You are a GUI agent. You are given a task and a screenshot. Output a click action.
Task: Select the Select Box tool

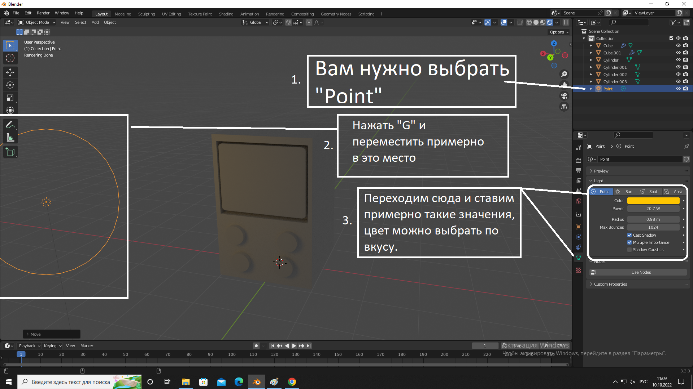(10, 45)
